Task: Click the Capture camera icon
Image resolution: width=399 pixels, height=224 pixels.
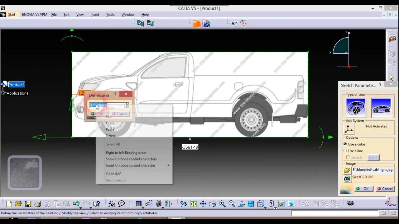Action: coord(350,203)
